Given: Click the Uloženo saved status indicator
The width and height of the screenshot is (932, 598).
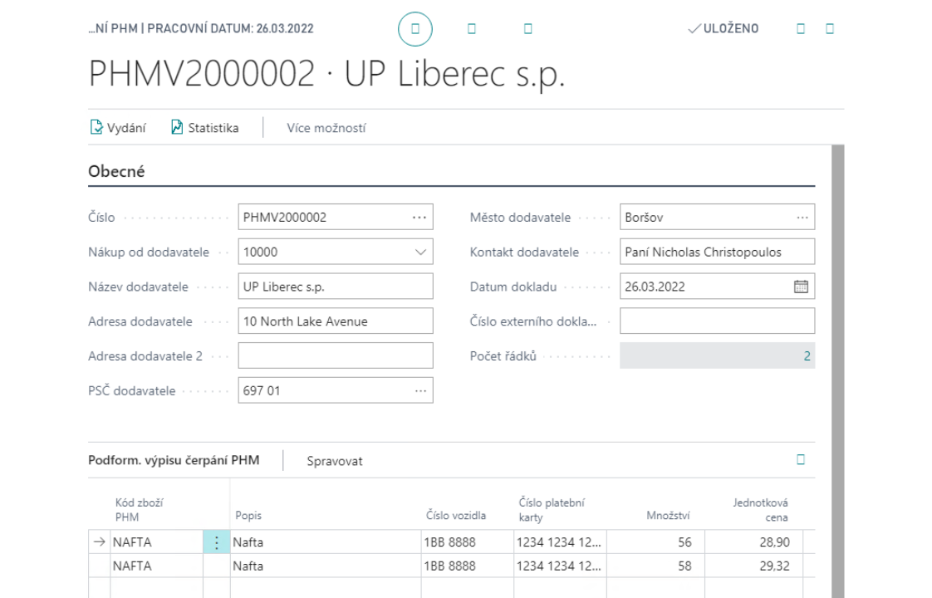Looking at the screenshot, I should coord(723,29).
